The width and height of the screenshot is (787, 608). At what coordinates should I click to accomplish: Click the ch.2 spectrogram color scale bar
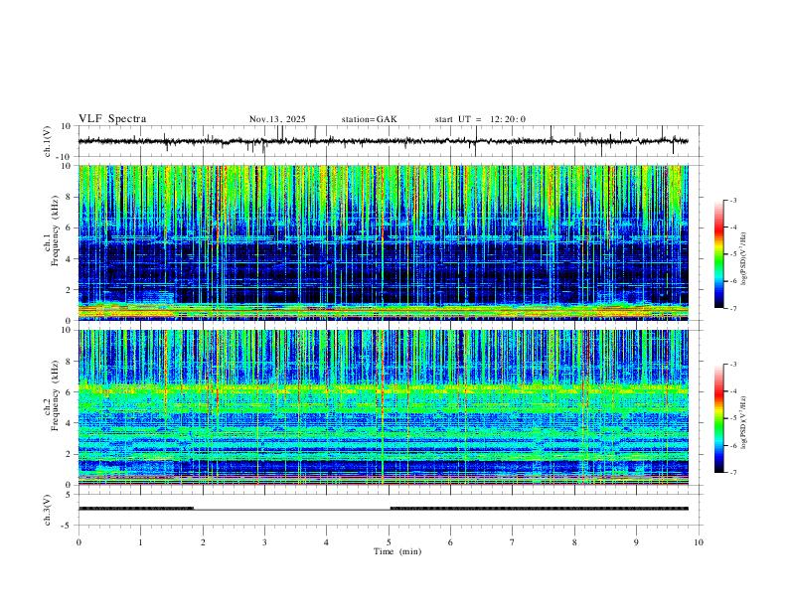pos(718,418)
